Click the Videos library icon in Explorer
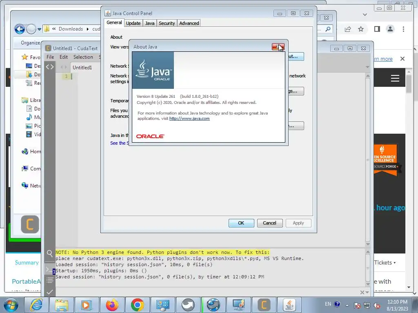This screenshot has height=313, width=418. tap(29, 134)
